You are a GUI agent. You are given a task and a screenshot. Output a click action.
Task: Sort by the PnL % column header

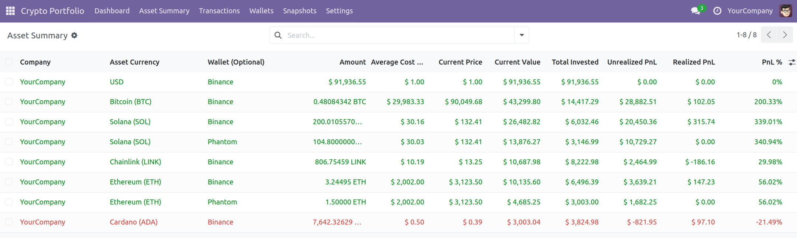click(x=772, y=62)
